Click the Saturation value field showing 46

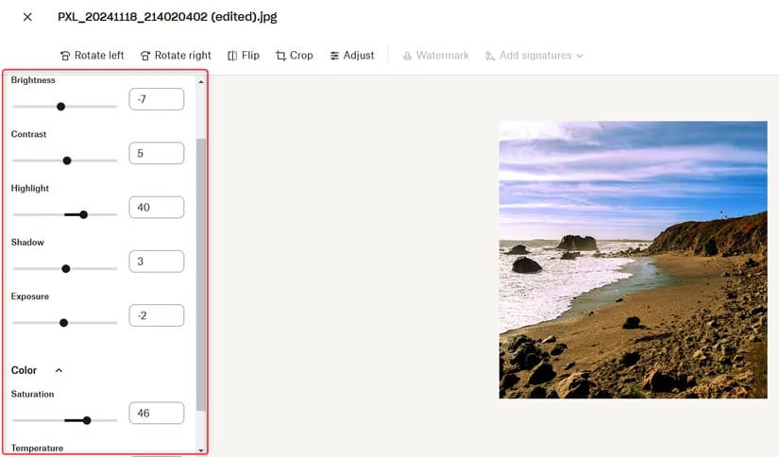point(157,413)
